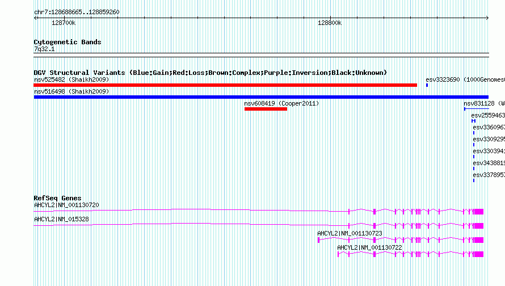Click the 7q32.1 cytogenetic band label
The height and width of the screenshot is (286, 505).
[44, 49]
